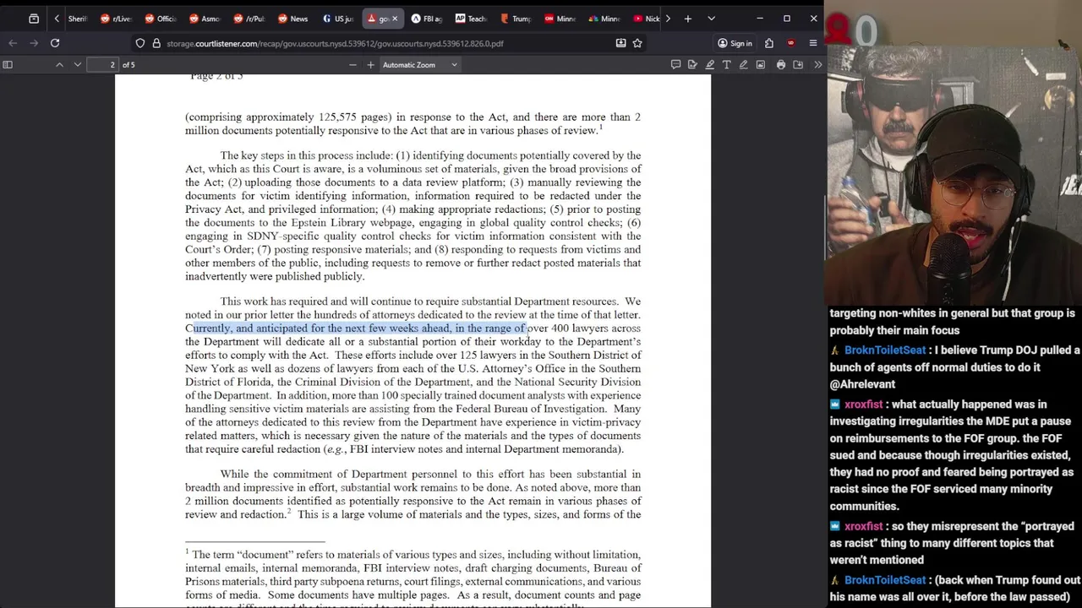The image size is (1082, 608).
Task: Open a new tab
Action: point(688,19)
